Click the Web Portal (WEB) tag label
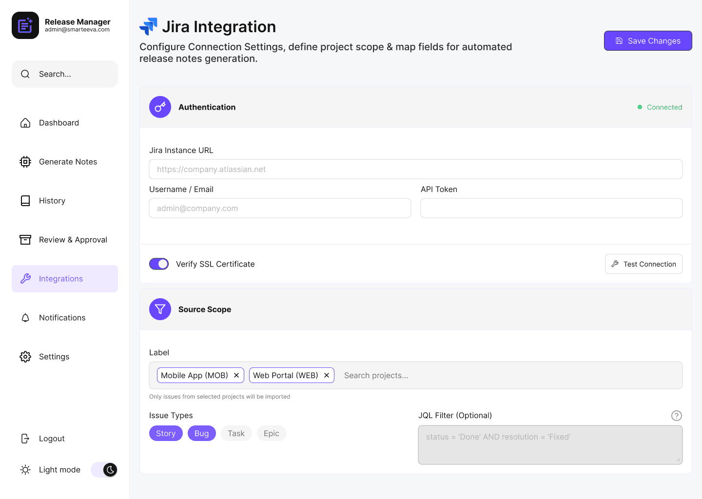The width and height of the screenshot is (702, 499). [286, 375]
